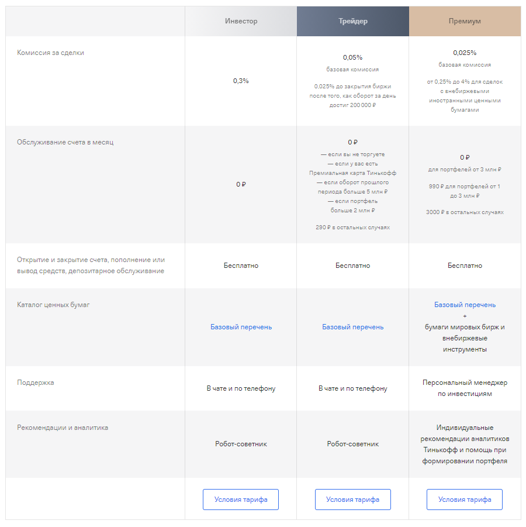This screenshot has height=527, width=526.
Task: Open tariff conditions for Инвестор plan
Action: [240, 499]
